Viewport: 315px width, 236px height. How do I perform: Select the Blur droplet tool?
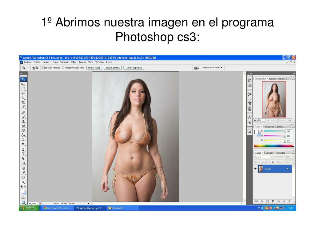(x=23, y=140)
